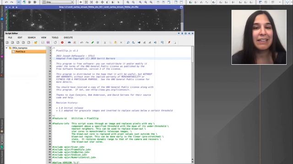Click the purple save-as disk icon
This screenshot has width=293, height=164.
(48, 42)
